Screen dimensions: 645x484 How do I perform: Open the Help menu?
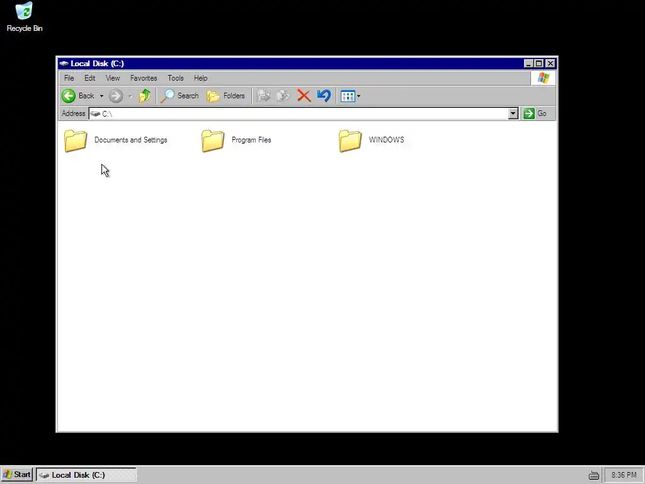[x=201, y=78]
